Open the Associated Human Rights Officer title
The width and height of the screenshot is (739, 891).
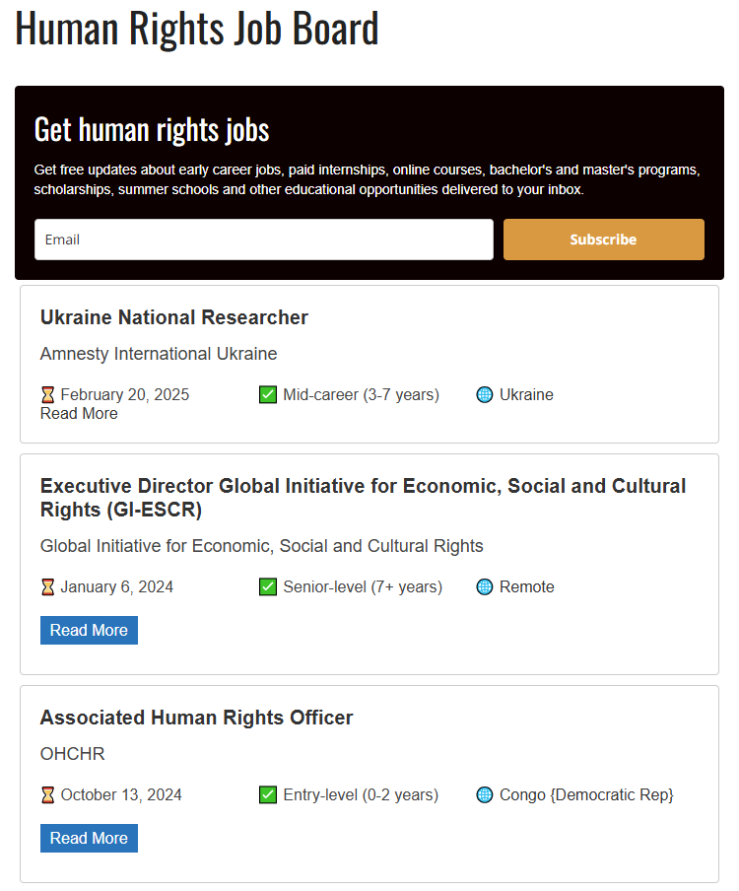(x=196, y=718)
